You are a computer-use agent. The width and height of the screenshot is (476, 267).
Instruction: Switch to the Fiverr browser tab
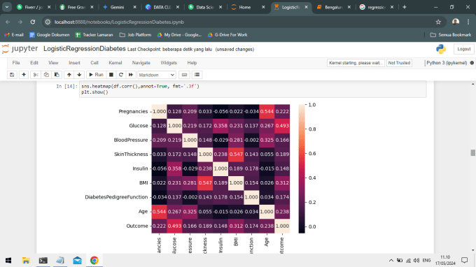click(34, 7)
